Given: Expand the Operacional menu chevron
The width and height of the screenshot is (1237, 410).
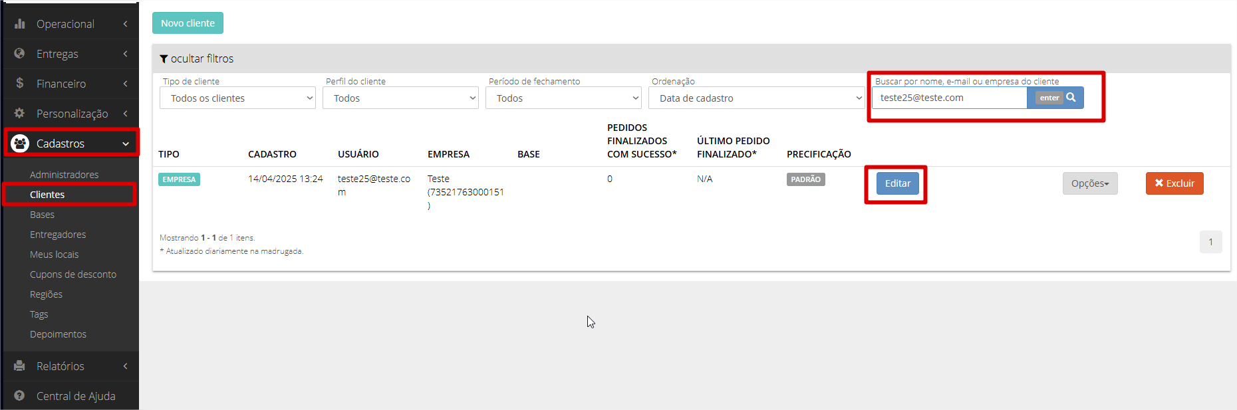Looking at the screenshot, I should click(125, 24).
